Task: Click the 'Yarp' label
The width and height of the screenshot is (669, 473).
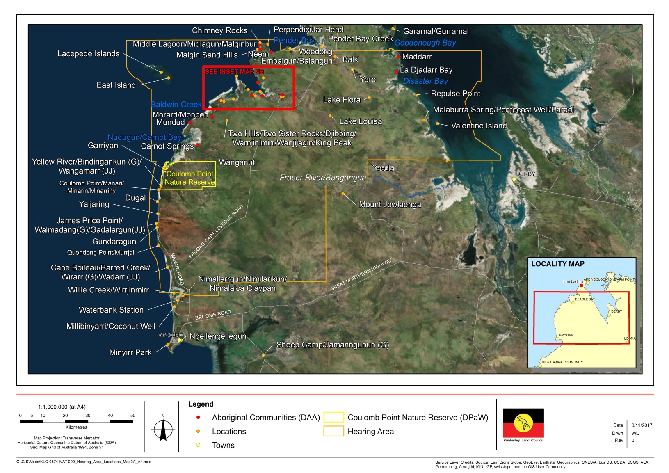Action: click(368, 80)
